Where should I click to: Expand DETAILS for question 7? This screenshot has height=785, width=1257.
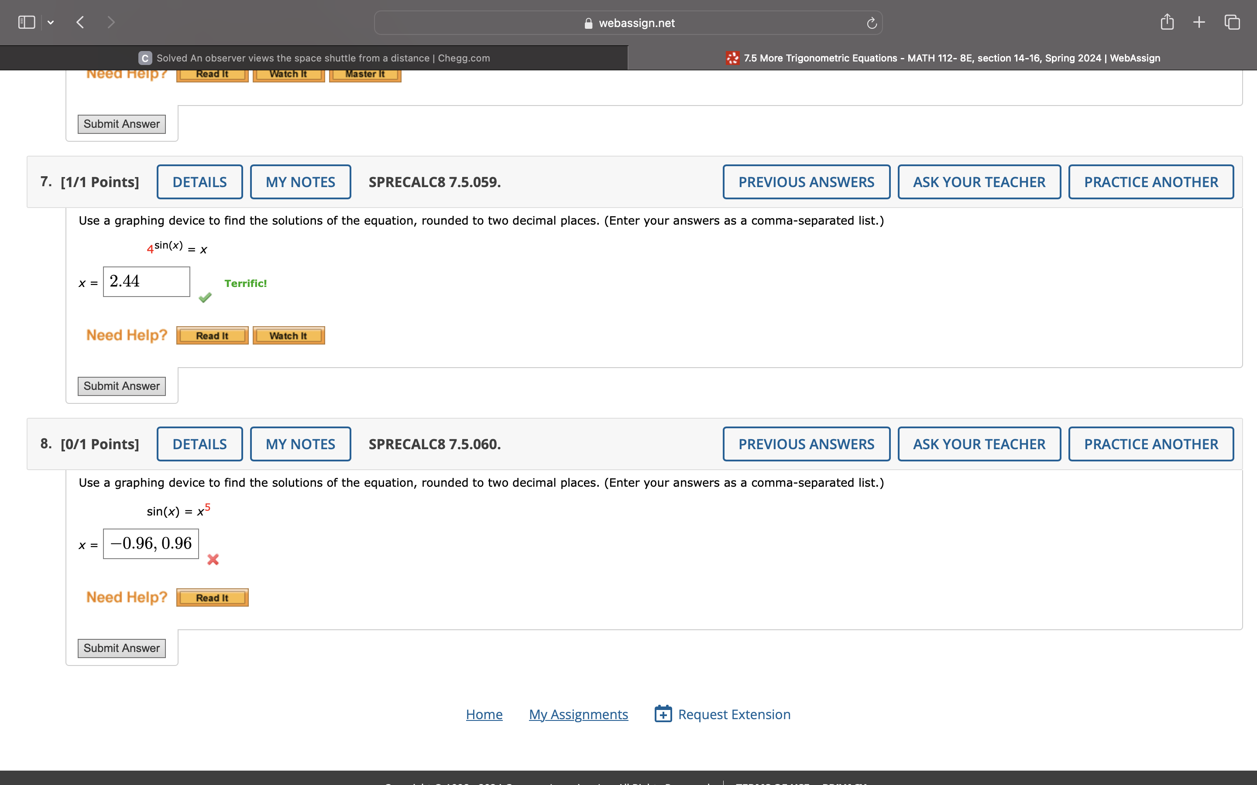click(199, 182)
